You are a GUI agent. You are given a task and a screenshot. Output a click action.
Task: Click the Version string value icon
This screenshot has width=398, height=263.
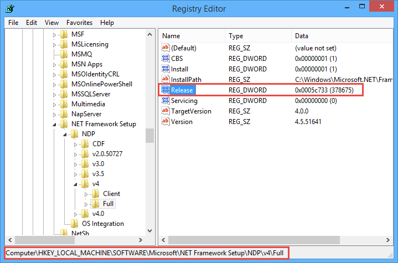click(165, 121)
